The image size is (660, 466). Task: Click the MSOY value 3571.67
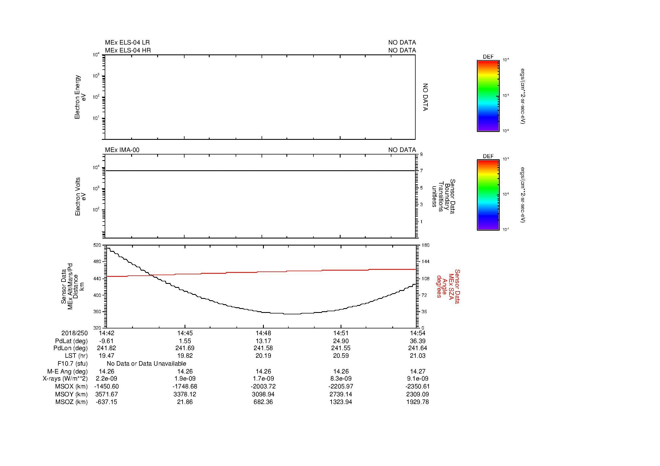[x=106, y=394]
